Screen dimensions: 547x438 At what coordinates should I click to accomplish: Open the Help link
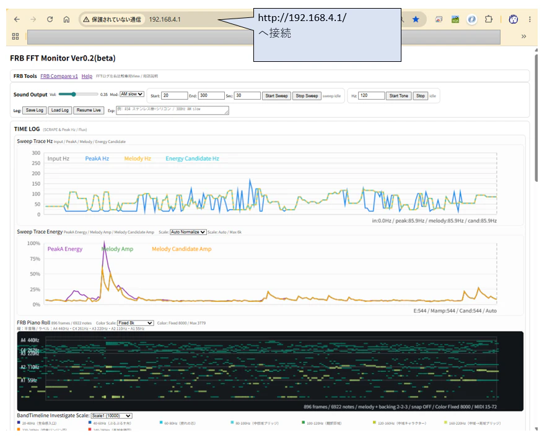(87, 76)
